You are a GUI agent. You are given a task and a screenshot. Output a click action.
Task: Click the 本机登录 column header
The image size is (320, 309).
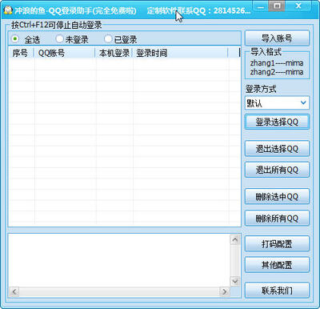point(114,53)
